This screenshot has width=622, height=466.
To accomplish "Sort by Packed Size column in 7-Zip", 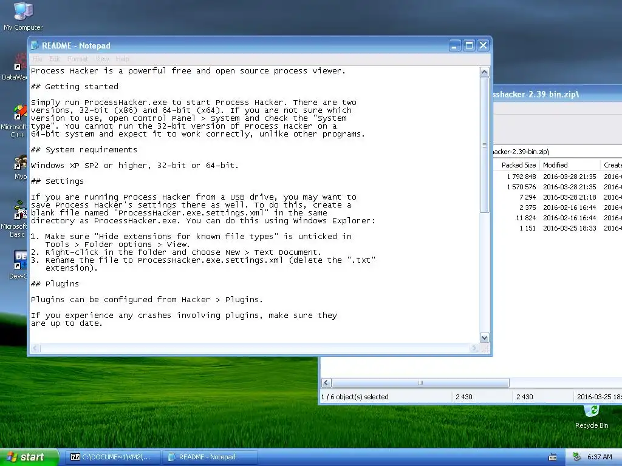I will pyautogui.click(x=518, y=165).
